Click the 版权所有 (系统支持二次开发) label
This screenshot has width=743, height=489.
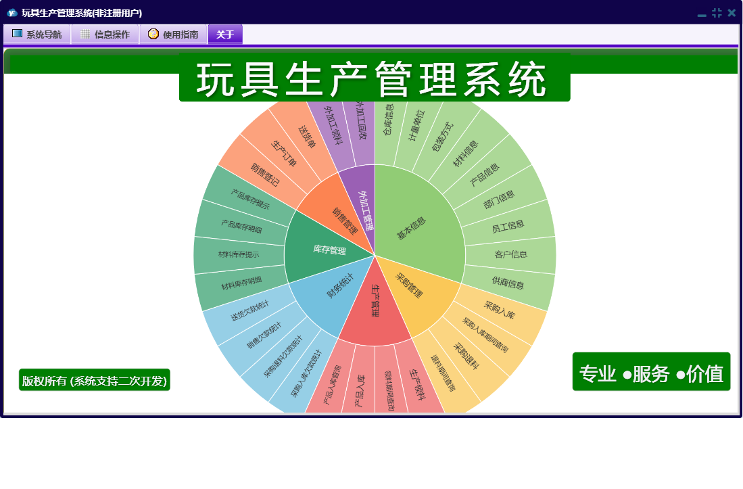[x=94, y=380]
